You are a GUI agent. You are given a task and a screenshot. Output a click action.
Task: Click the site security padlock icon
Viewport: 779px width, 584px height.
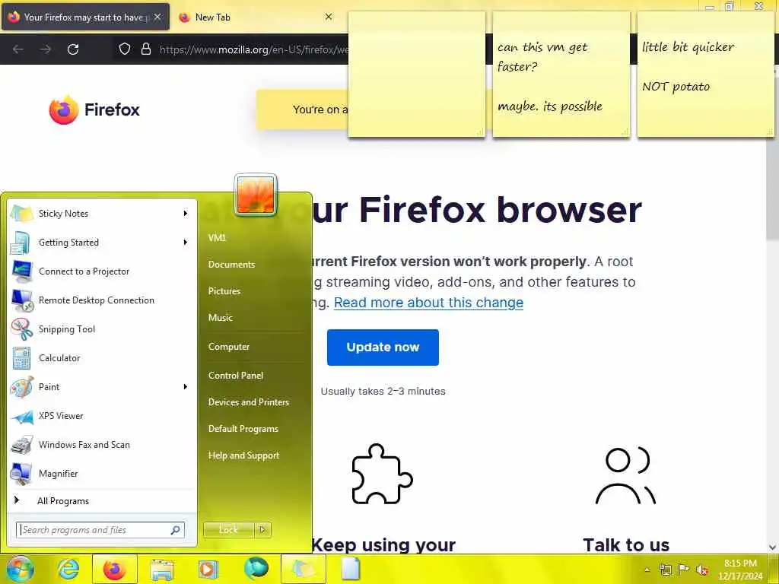pos(145,49)
